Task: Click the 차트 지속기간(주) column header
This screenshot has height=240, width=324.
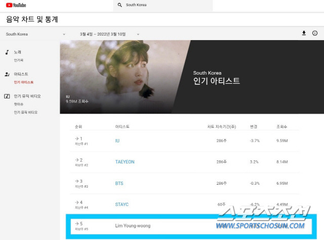Action: click(222, 126)
